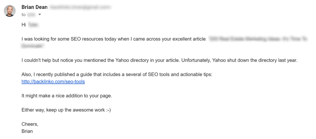
Task: Expand recipient details with the small arrow
Action: click(39, 15)
